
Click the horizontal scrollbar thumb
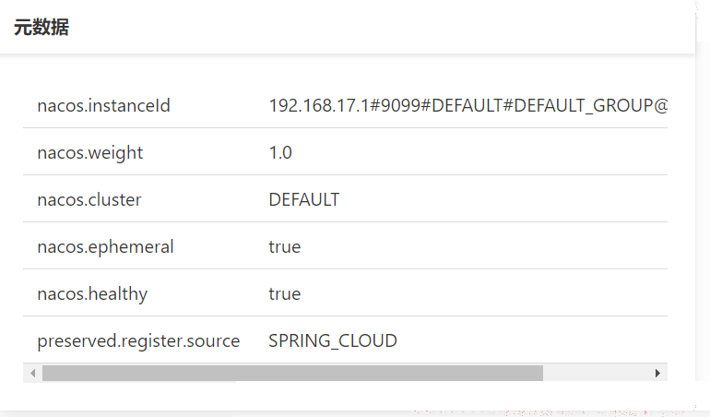tap(292, 373)
